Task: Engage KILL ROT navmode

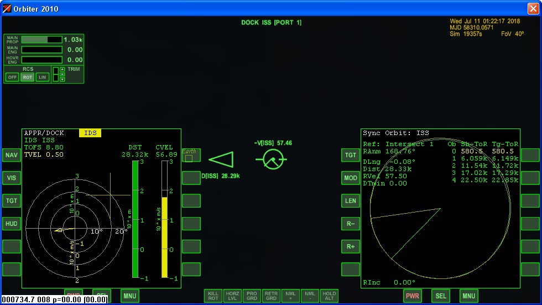Action: pyautogui.click(x=213, y=296)
